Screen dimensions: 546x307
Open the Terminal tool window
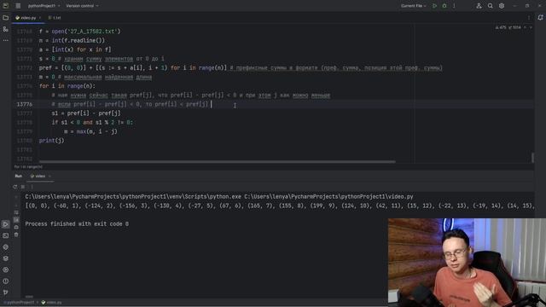pos(6,235)
